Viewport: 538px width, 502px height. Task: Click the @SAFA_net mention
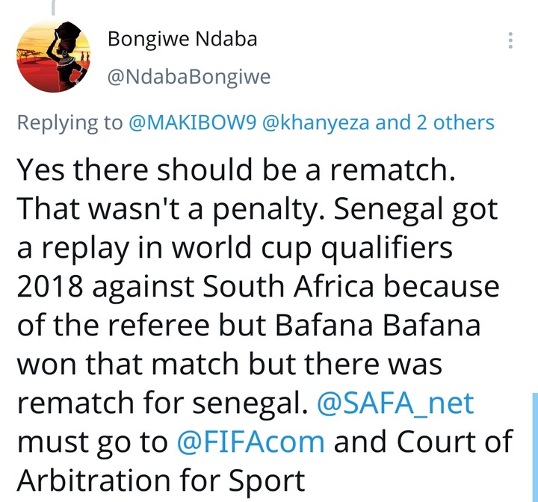click(397, 403)
